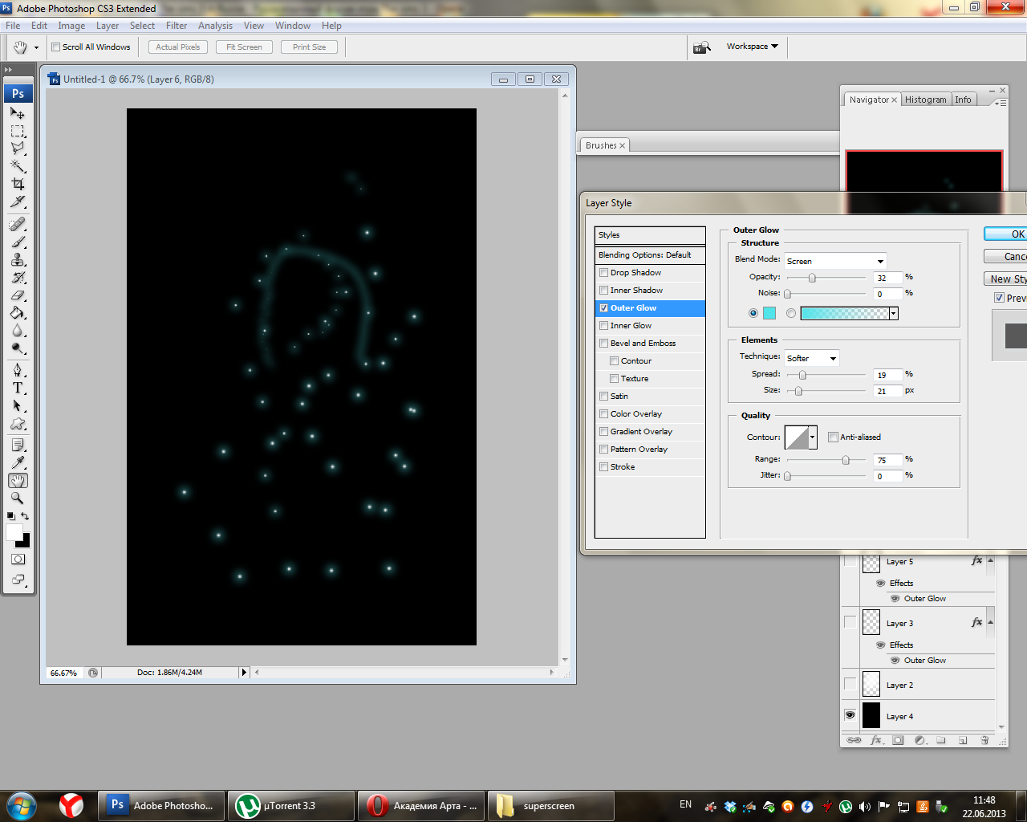This screenshot has width=1027, height=822.
Task: Switch to the Histogram tab
Action: click(x=925, y=100)
